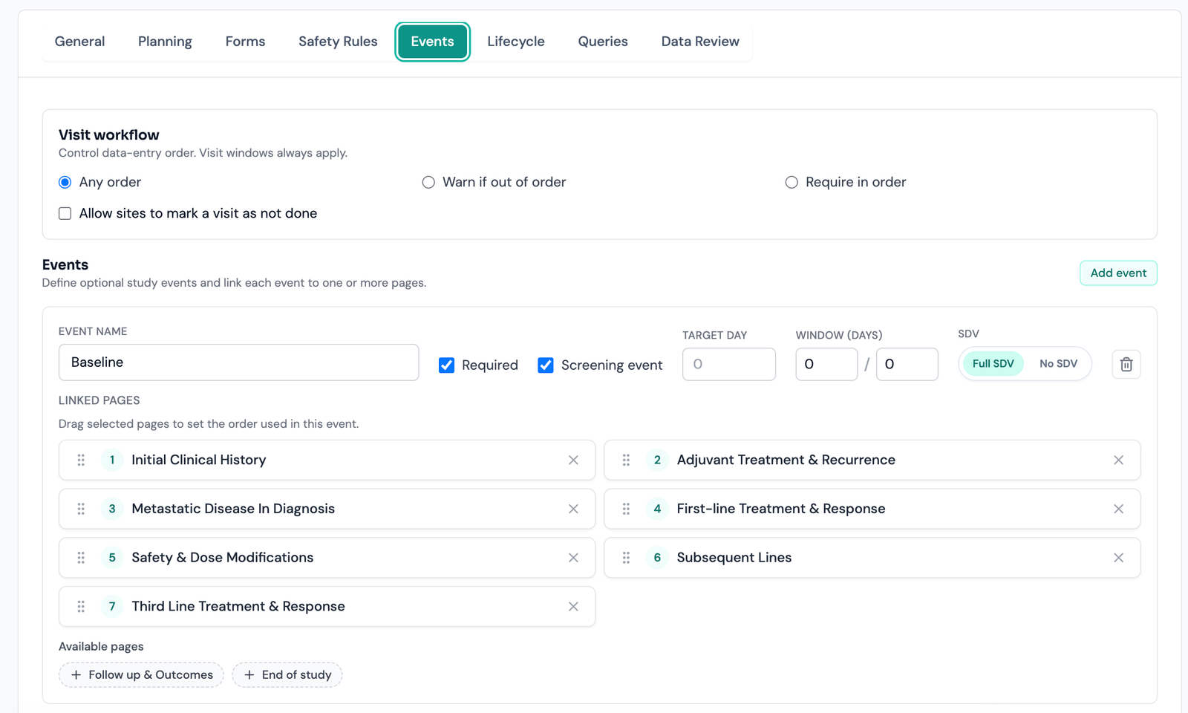This screenshot has width=1188, height=713.
Task: Focus the Target Day input field
Action: pos(729,364)
